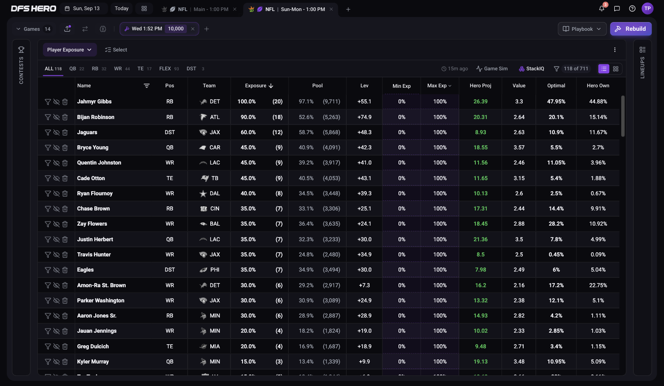
Task: Edit Max Exp for Bijan Robinson
Action: (x=439, y=117)
